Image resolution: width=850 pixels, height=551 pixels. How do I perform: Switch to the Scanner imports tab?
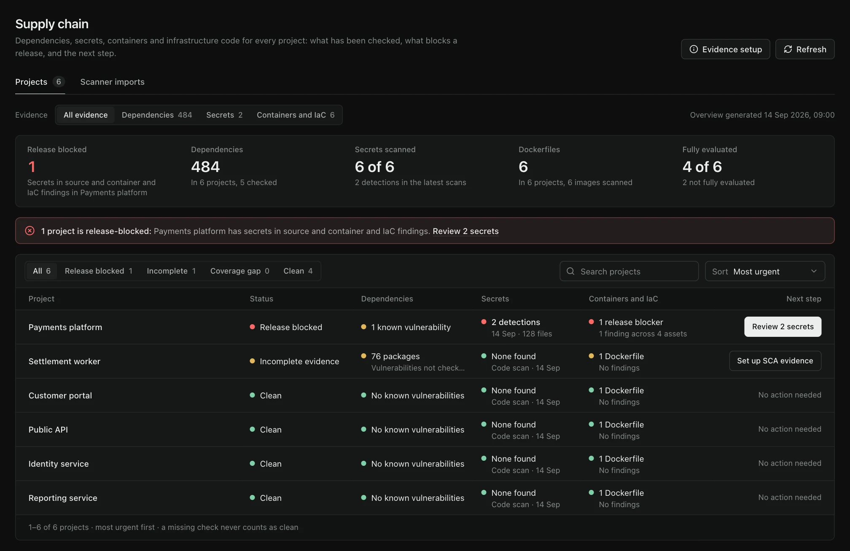point(112,82)
